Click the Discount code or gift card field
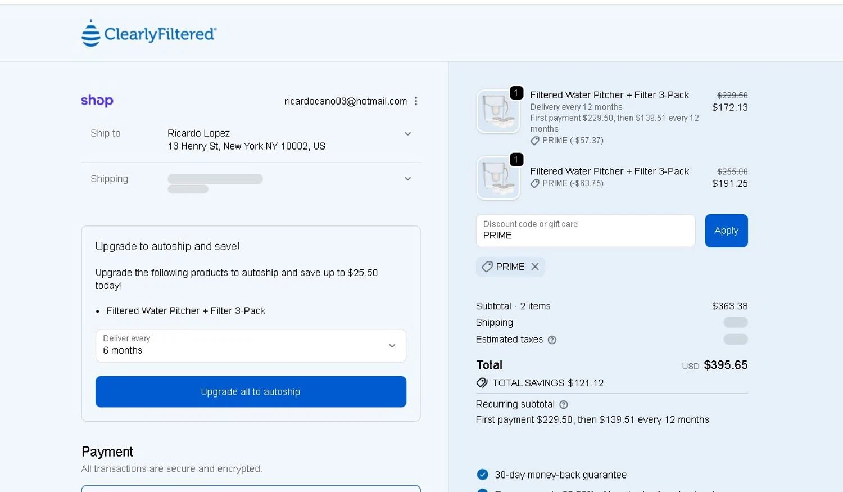Screen dimensions: 843x492 click(x=586, y=231)
